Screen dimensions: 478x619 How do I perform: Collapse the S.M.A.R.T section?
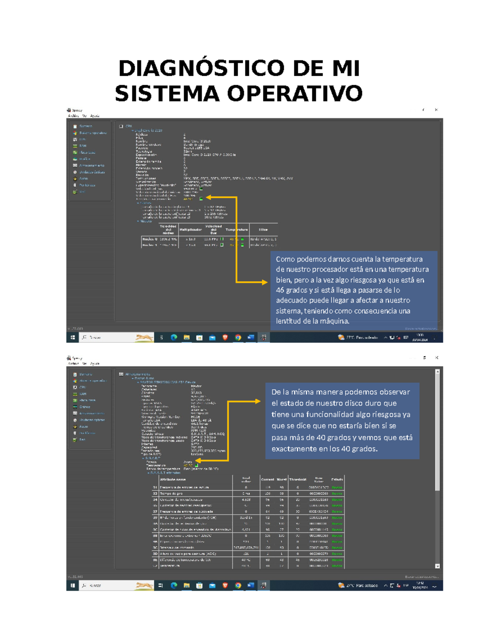coord(143,458)
